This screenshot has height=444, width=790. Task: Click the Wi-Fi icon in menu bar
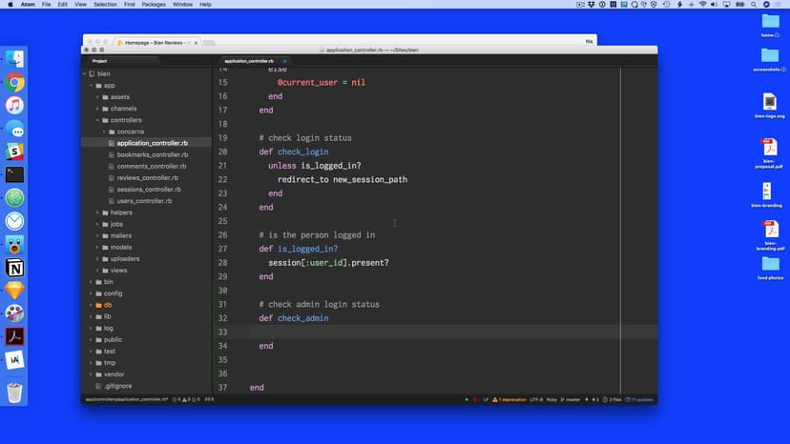pyautogui.click(x=702, y=5)
